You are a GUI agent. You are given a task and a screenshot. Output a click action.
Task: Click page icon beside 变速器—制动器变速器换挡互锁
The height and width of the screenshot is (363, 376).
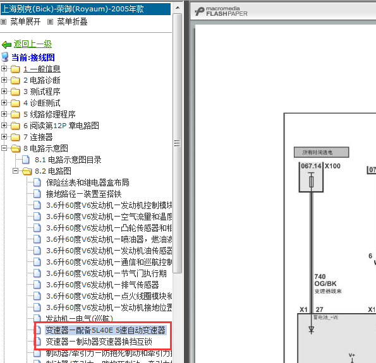click(37, 342)
